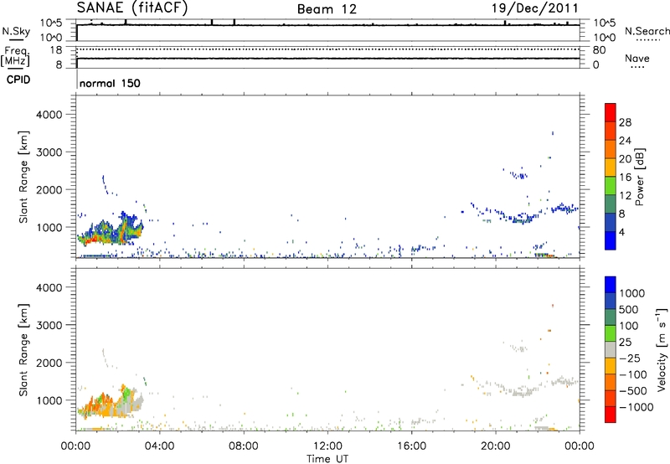This screenshot has width=670, height=464.
Task: Click the '20:00' time axis tick label
Action: [x=495, y=446]
